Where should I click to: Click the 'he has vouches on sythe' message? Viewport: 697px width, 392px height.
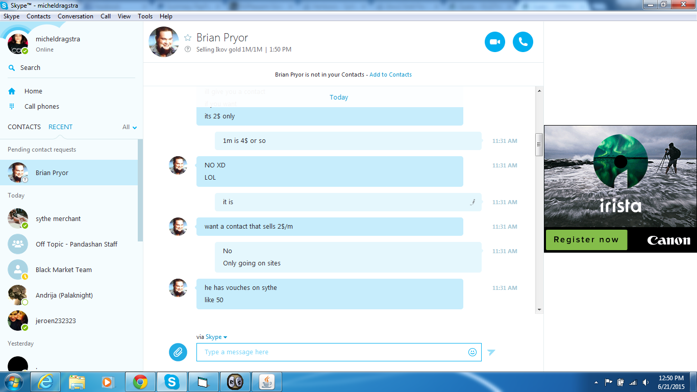(241, 288)
